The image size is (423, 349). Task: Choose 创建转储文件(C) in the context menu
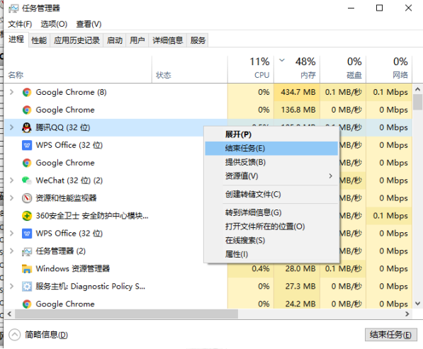click(271, 194)
